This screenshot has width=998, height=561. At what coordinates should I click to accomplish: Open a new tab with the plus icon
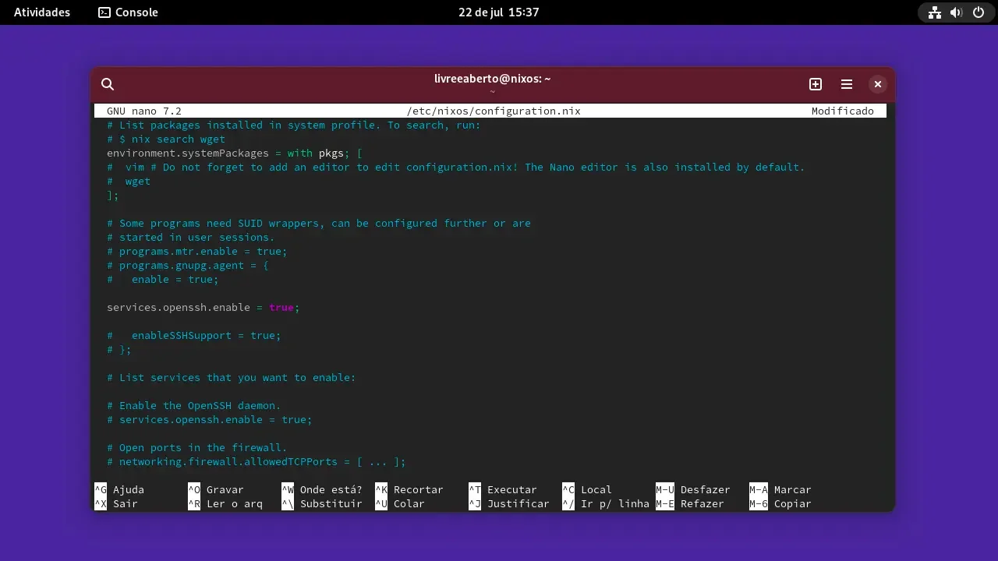(816, 84)
